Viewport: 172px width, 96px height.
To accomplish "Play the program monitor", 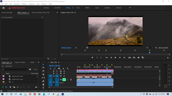I will tap(115, 58).
